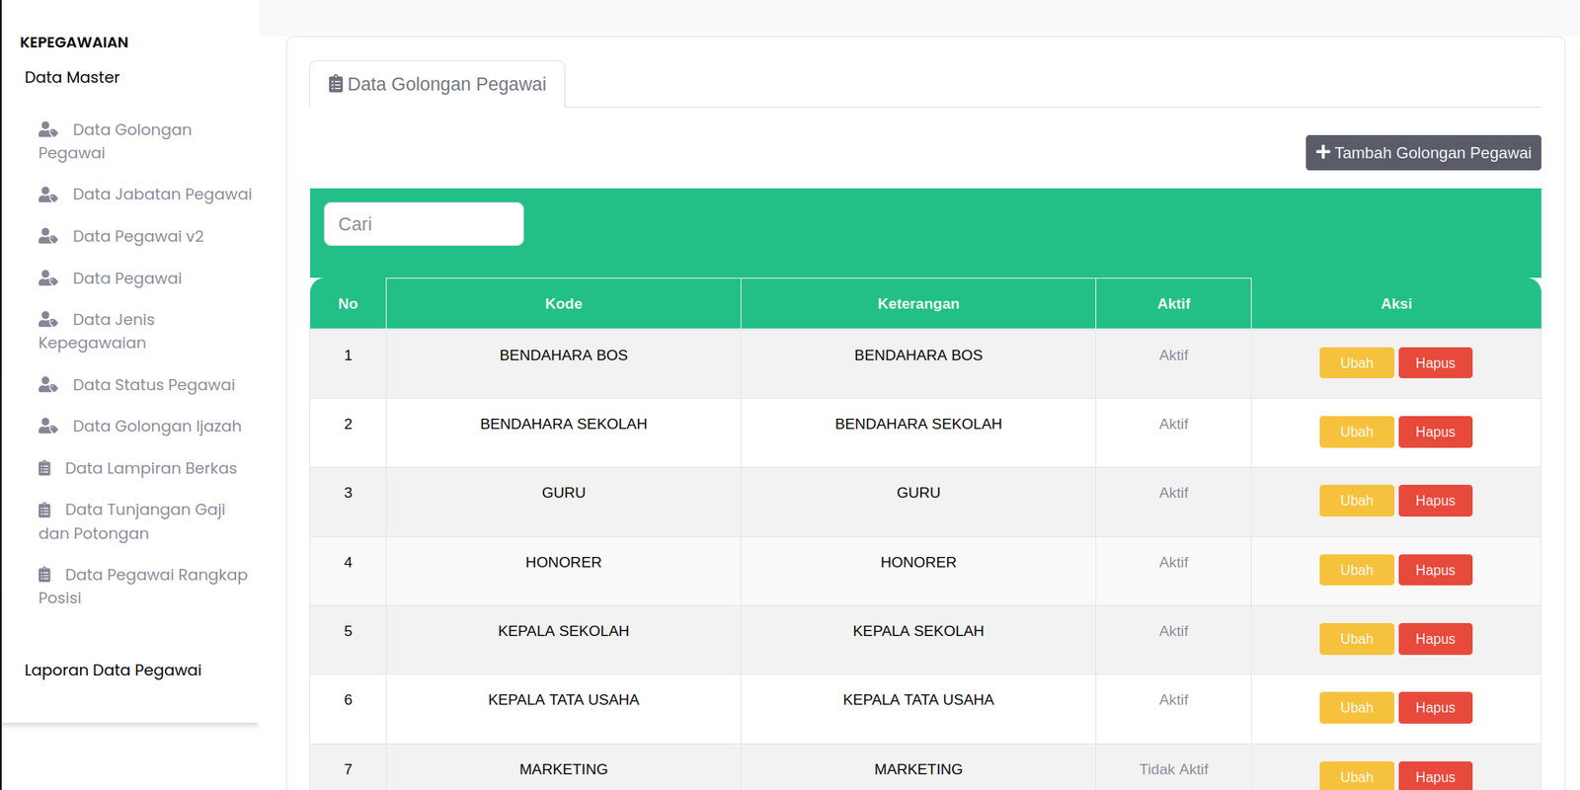1580x790 pixels.
Task: Click the clipboard icon beside Data Tunjangan Gaji
Action: point(44,511)
